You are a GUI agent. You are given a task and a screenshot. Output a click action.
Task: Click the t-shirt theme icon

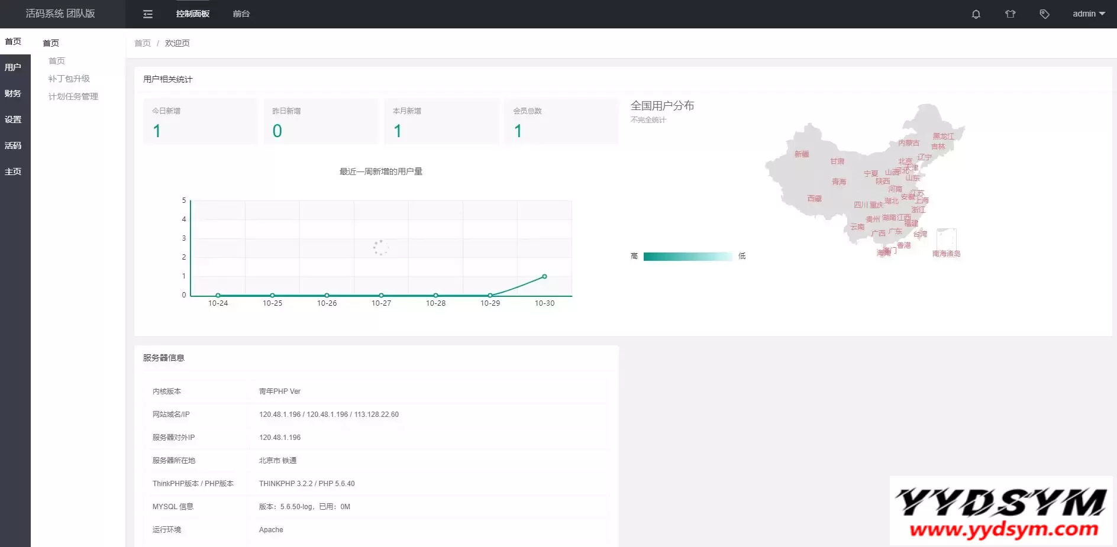1010,14
